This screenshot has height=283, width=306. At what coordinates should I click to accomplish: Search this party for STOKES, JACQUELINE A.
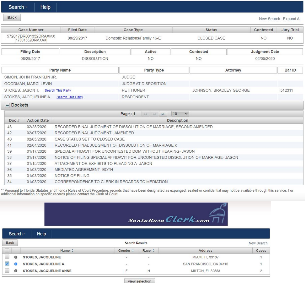coord(70,97)
